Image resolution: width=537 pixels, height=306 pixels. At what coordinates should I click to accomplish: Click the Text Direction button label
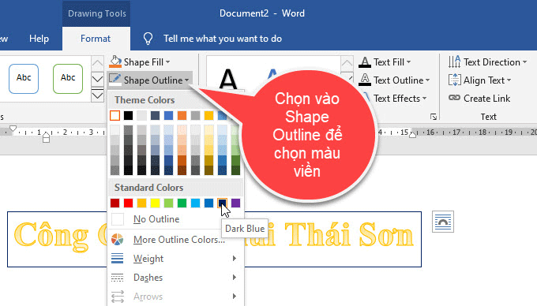click(x=492, y=62)
